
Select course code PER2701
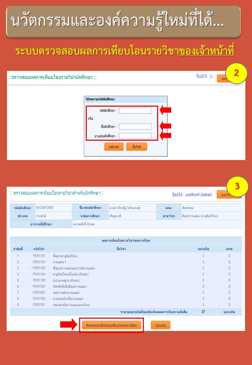coord(39,305)
